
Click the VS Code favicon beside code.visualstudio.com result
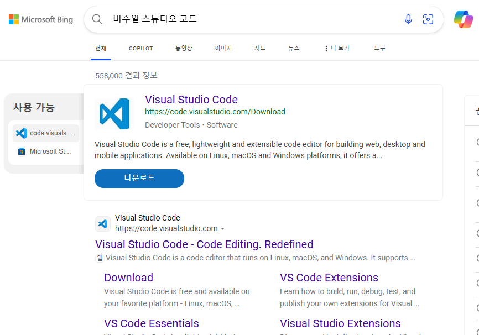tap(103, 224)
